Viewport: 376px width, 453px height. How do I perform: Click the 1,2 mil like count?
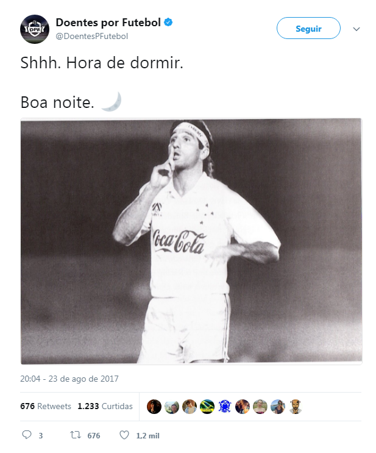point(144,435)
